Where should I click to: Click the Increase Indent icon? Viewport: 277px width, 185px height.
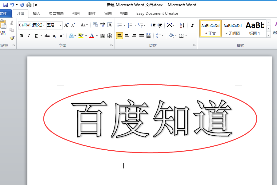click(160, 25)
